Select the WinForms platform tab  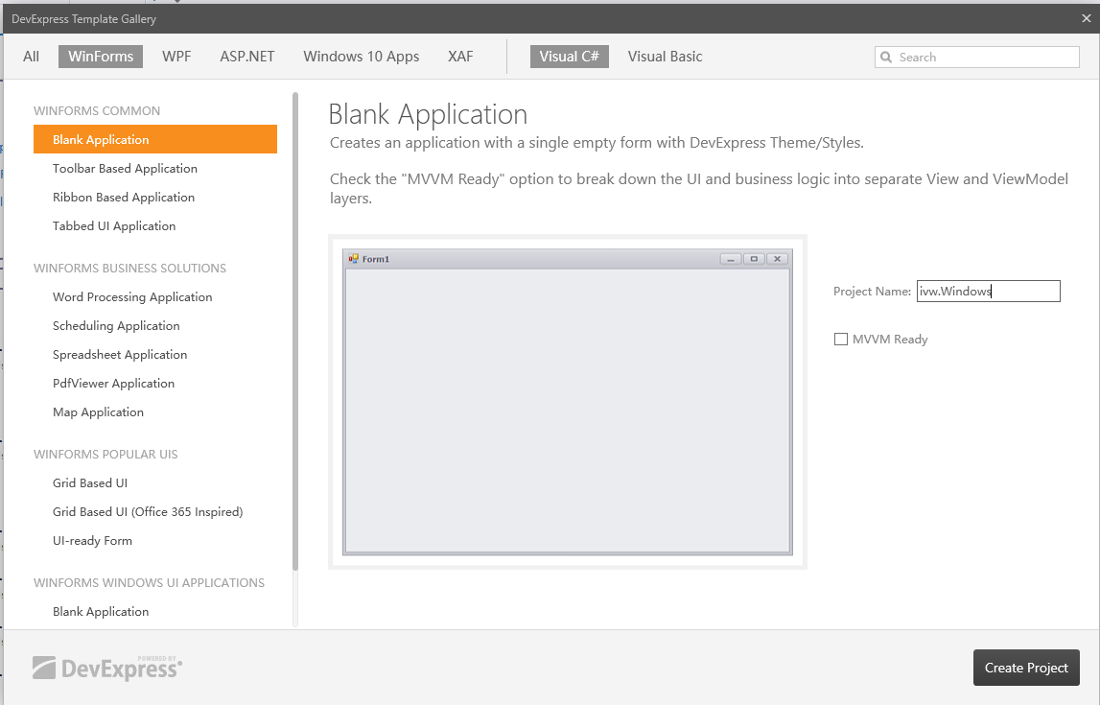[x=101, y=57]
